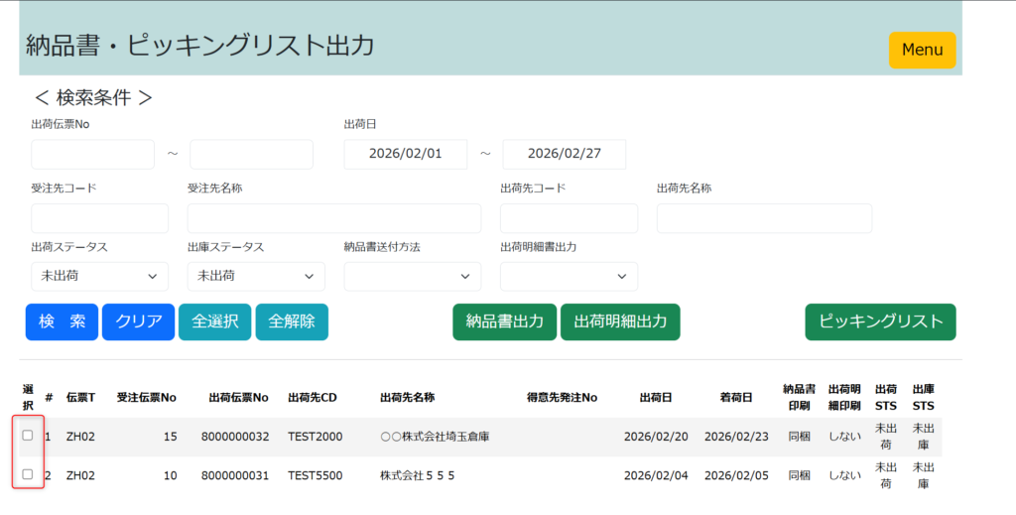Click the 出荷先名称 text field
Screen dimensions: 1016x515
[x=764, y=218]
